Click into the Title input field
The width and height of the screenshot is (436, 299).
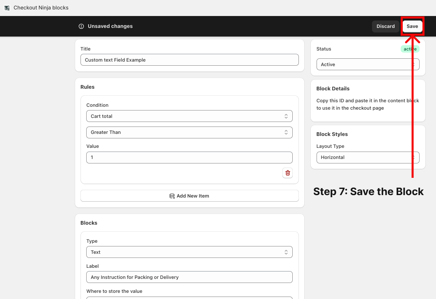click(x=189, y=60)
